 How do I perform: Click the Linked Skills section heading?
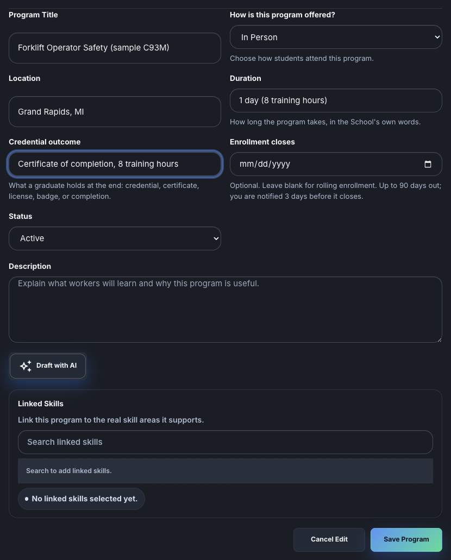pyautogui.click(x=41, y=404)
